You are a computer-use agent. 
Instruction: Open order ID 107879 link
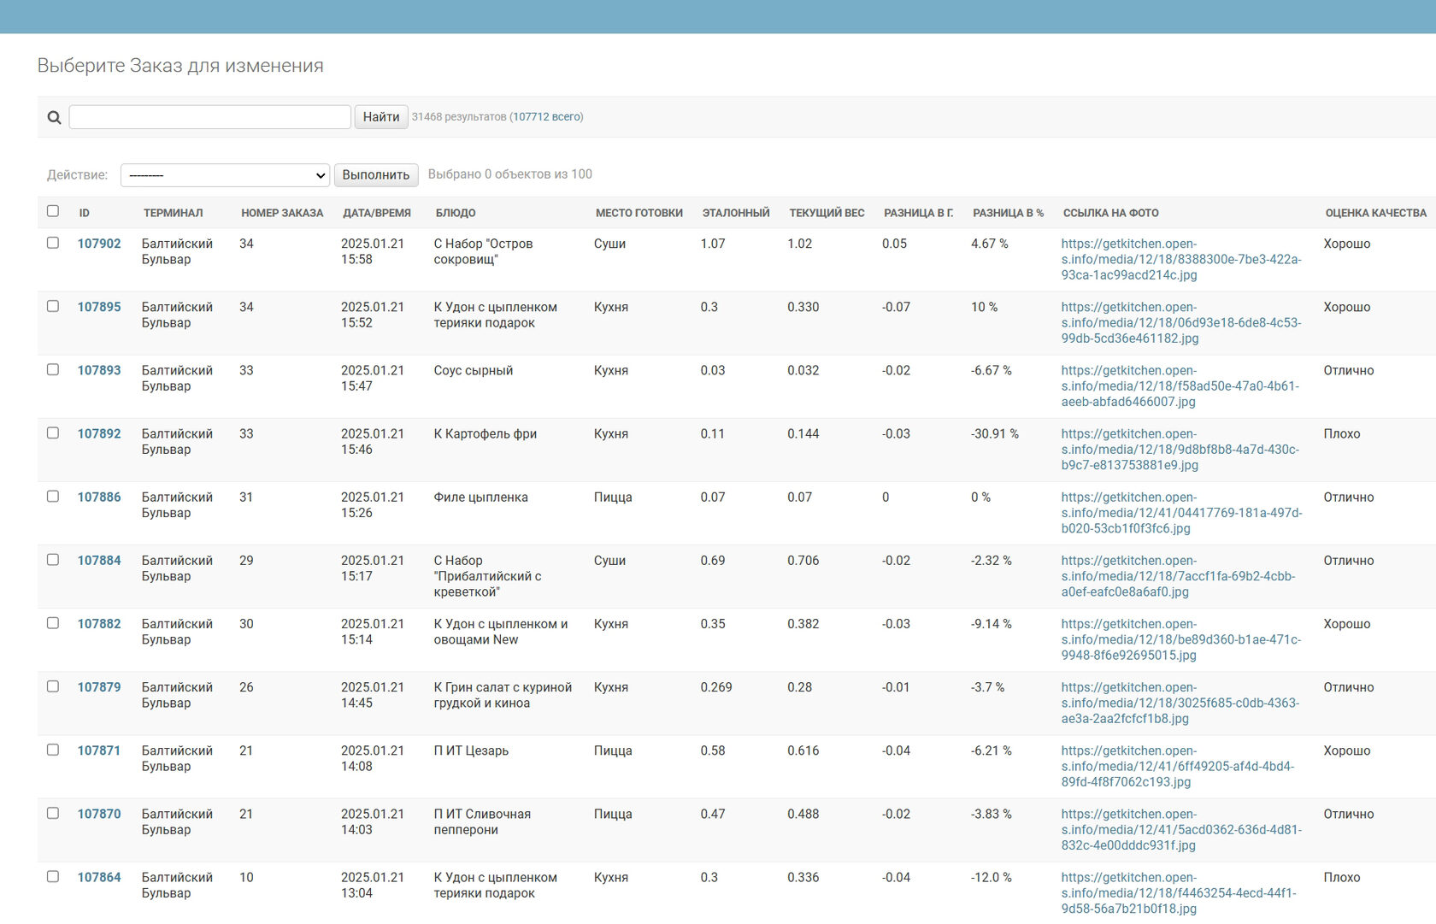pyautogui.click(x=99, y=686)
